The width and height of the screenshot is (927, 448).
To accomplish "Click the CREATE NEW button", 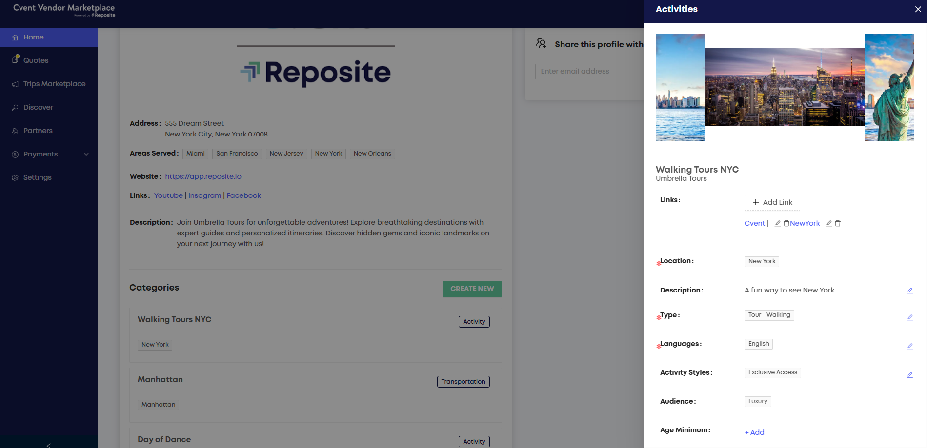I will [472, 289].
